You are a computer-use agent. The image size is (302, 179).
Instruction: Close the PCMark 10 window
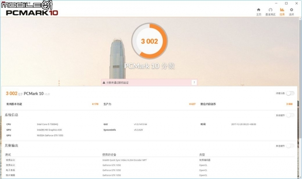coord(297,3)
